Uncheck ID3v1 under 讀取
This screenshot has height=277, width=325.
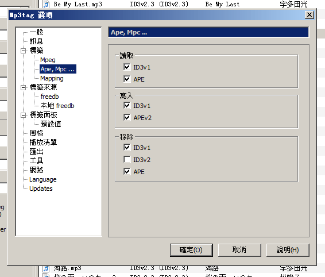[x=127, y=67]
